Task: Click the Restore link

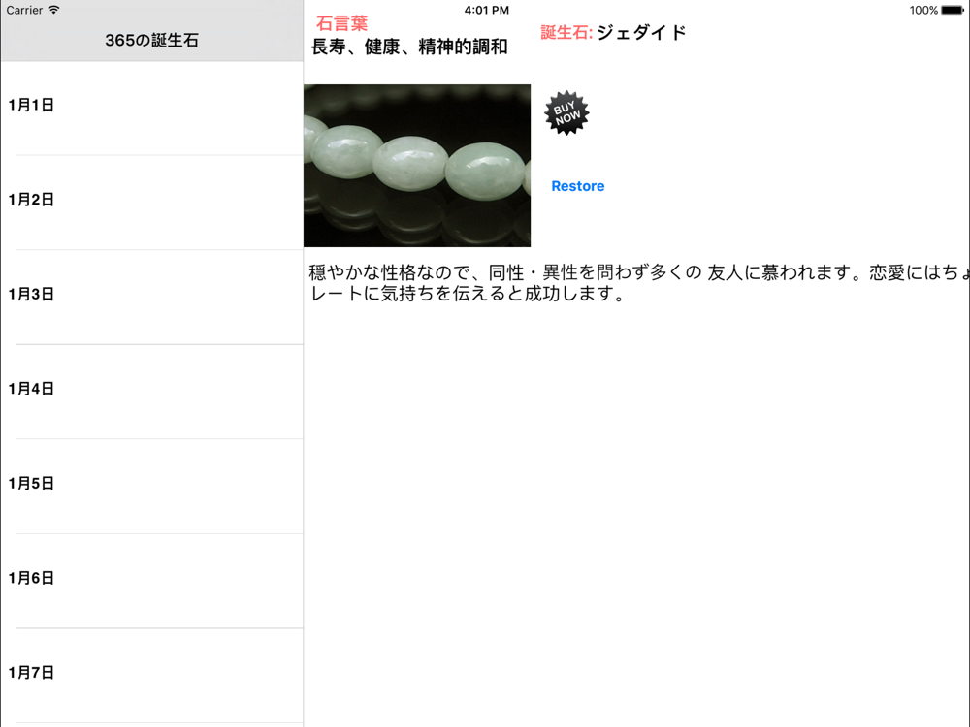Action: 578,186
